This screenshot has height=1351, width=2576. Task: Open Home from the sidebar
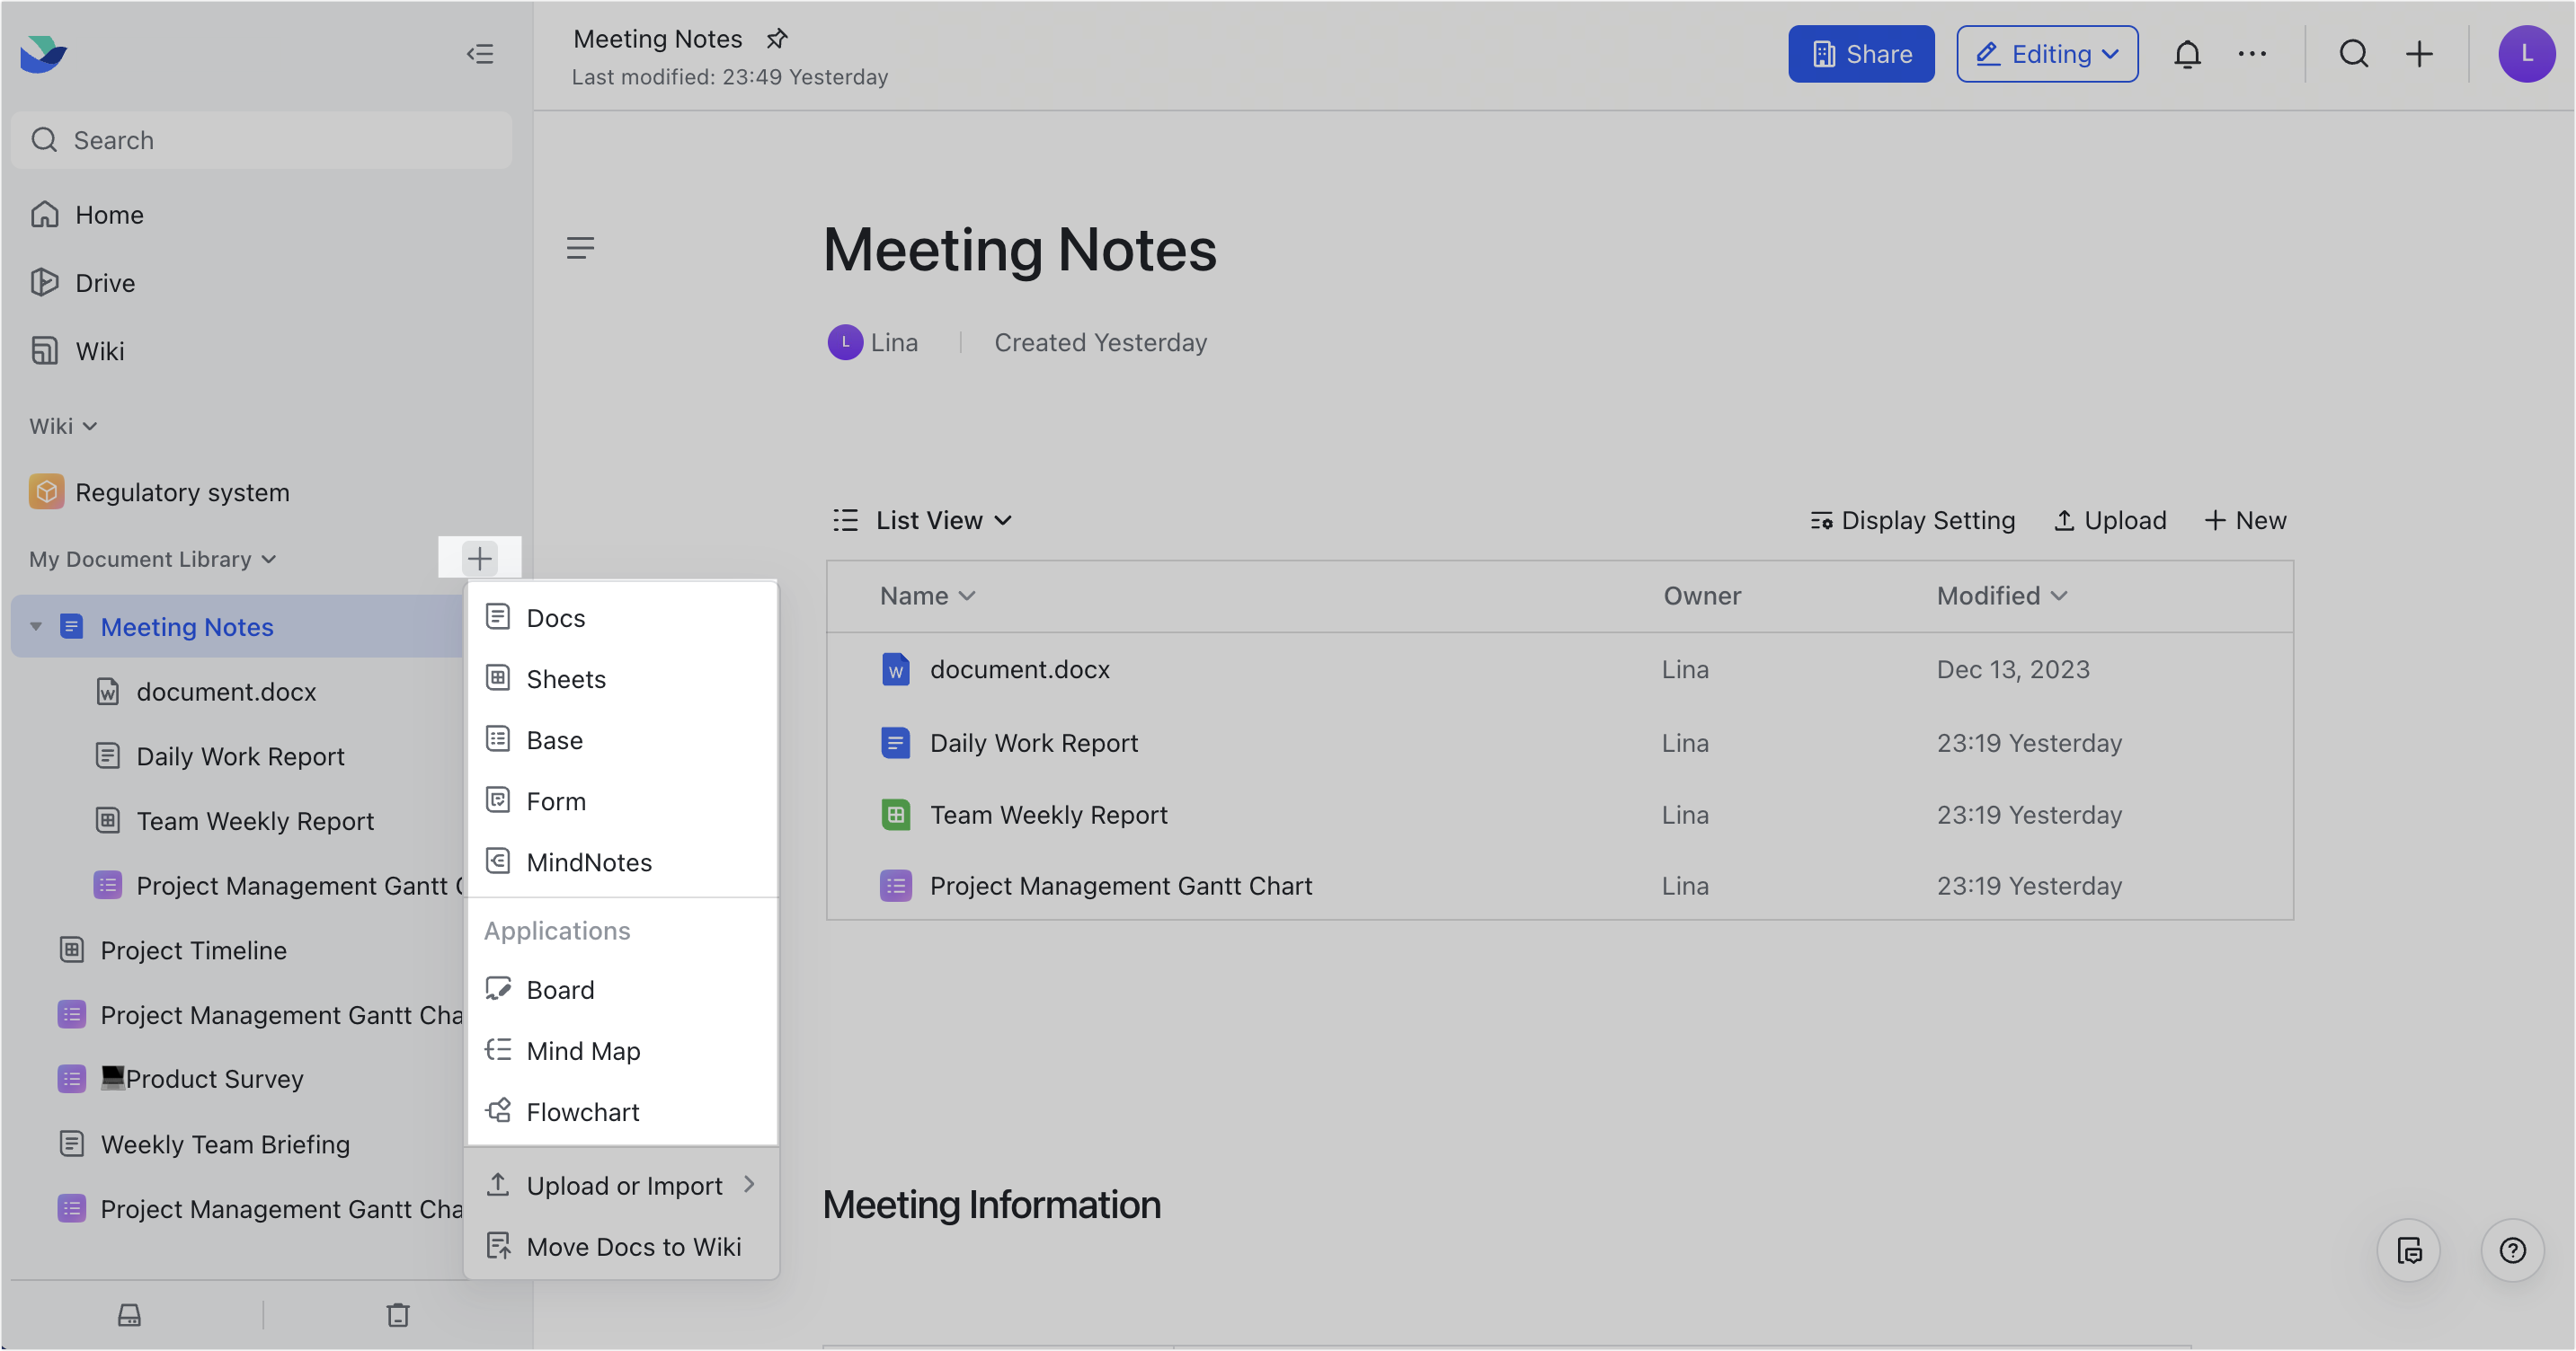click(x=108, y=214)
